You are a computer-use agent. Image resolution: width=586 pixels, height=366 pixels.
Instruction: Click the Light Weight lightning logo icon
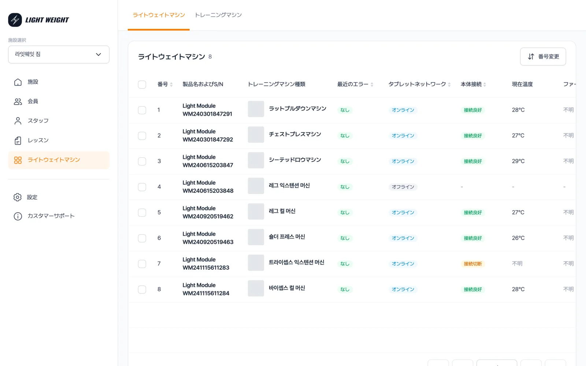point(15,20)
